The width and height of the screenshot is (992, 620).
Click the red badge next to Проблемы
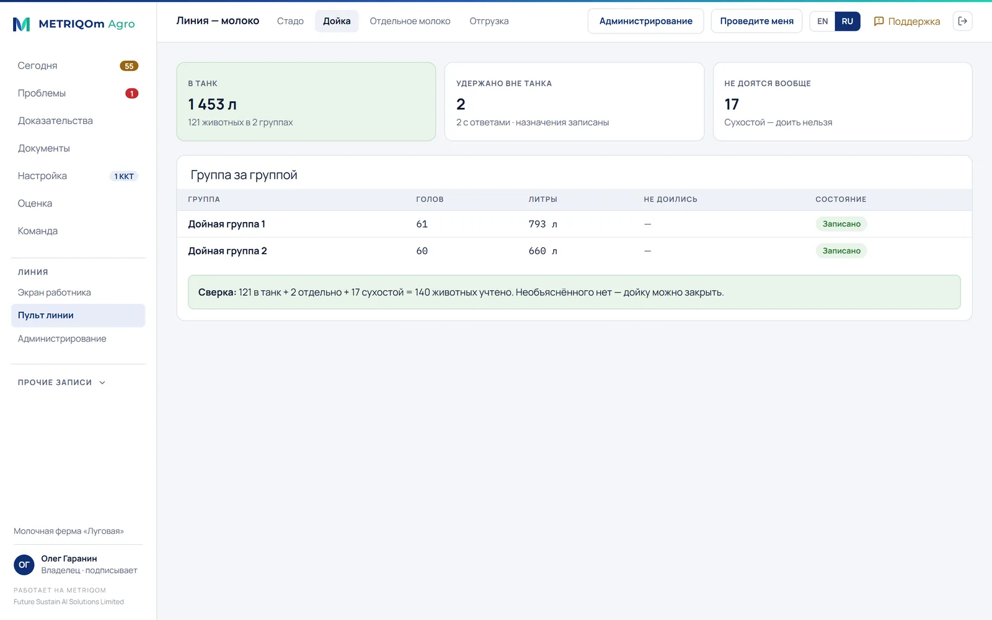click(x=131, y=94)
